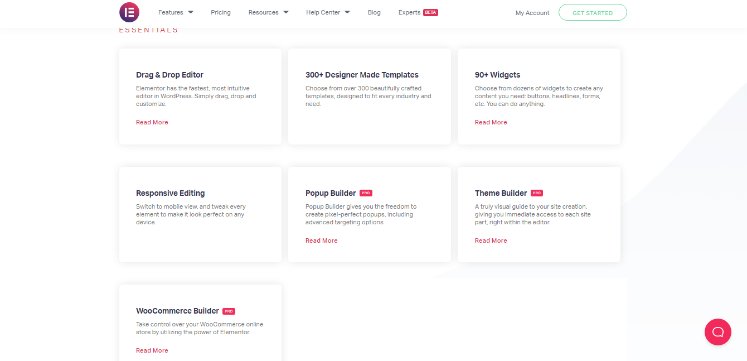Select the Responsive Editing card heading
747x361 pixels.
pyautogui.click(x=171, y=193)
